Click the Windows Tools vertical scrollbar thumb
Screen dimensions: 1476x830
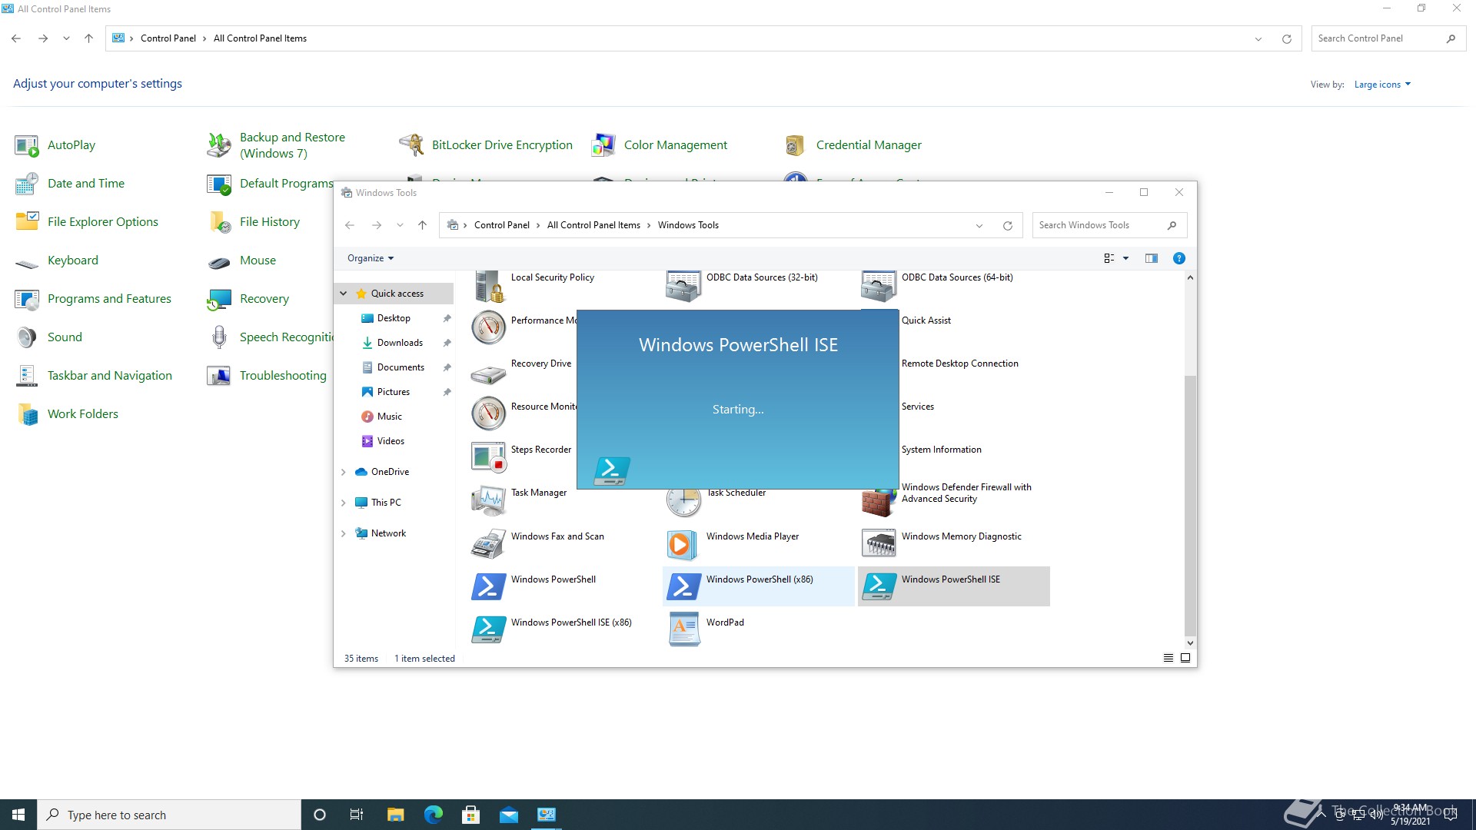click(x=1190, y=506)
